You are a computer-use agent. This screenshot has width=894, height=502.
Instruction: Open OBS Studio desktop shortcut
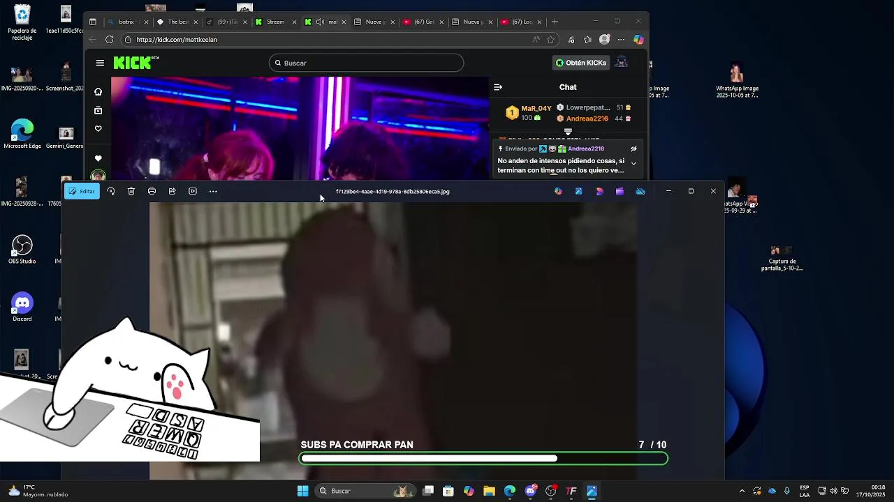(22, 250)
